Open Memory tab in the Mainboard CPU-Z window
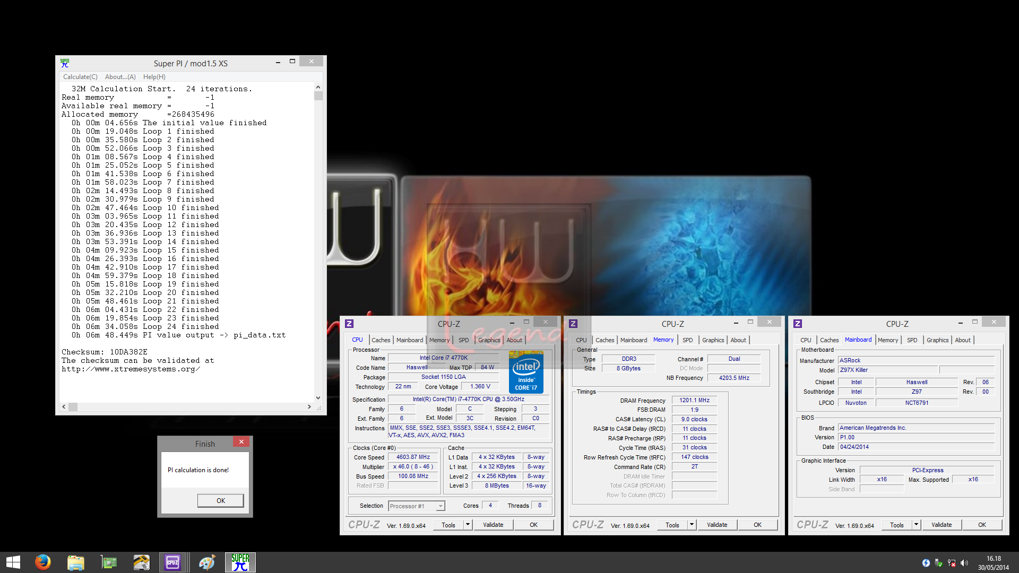Screen dimensions: 1019x573 tap(888, 340)
